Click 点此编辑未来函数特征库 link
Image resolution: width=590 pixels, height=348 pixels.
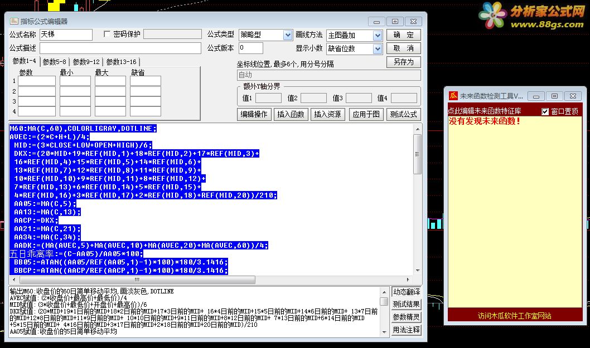click(x=485, y=111)
